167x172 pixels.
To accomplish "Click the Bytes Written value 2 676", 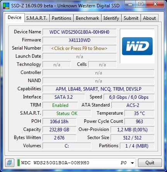I will (59, 138).
